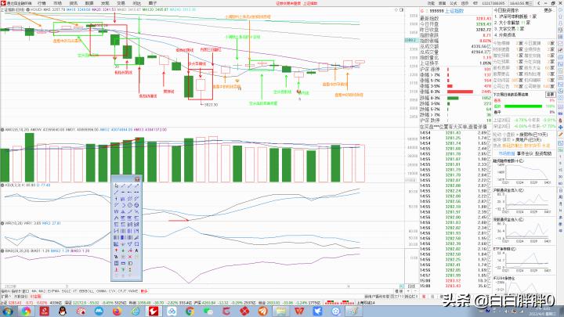
Task: Select the 关联报价 bottom tab
Action: [x=21, y=297]
